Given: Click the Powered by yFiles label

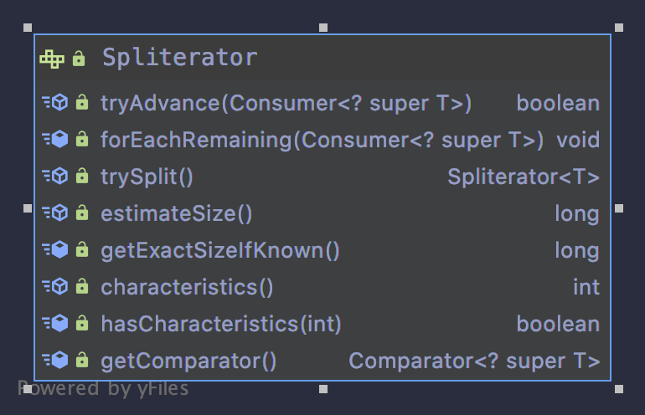Looking at the screenshot, I should [x=103, y=388].
